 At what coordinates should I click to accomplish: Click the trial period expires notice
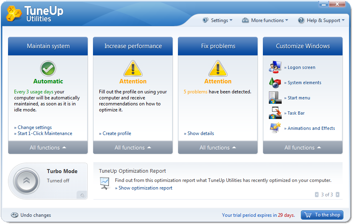[258, 215]
